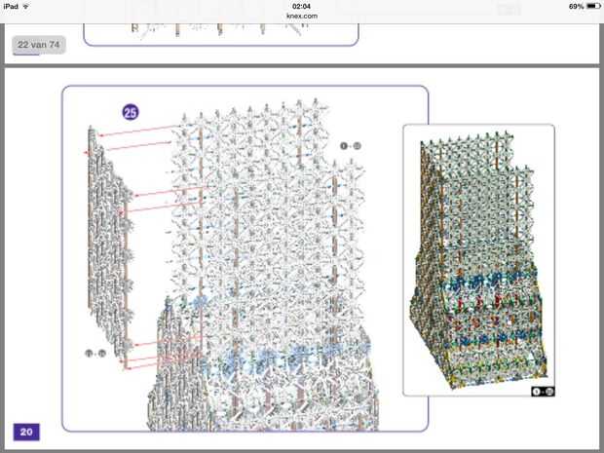Tap the '22 van 74' page indicator

point(39,45)
